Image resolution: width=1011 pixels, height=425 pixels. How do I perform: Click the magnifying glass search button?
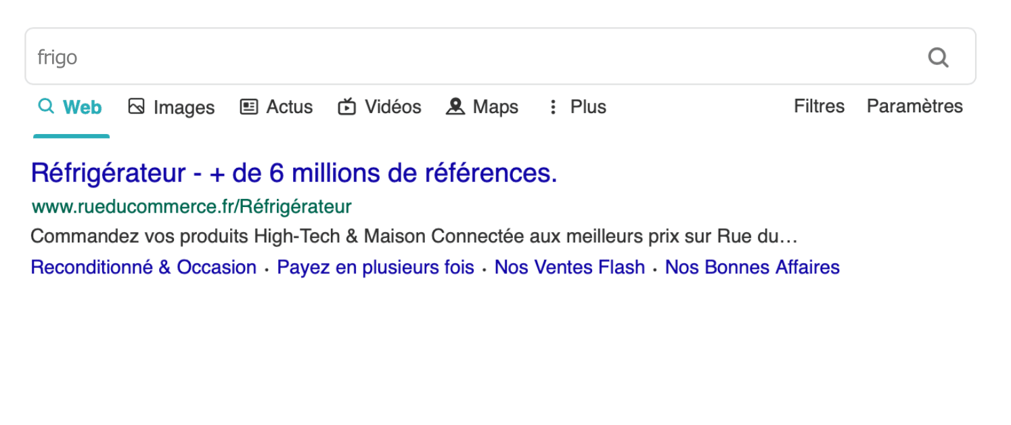click(x=938, y=58)
